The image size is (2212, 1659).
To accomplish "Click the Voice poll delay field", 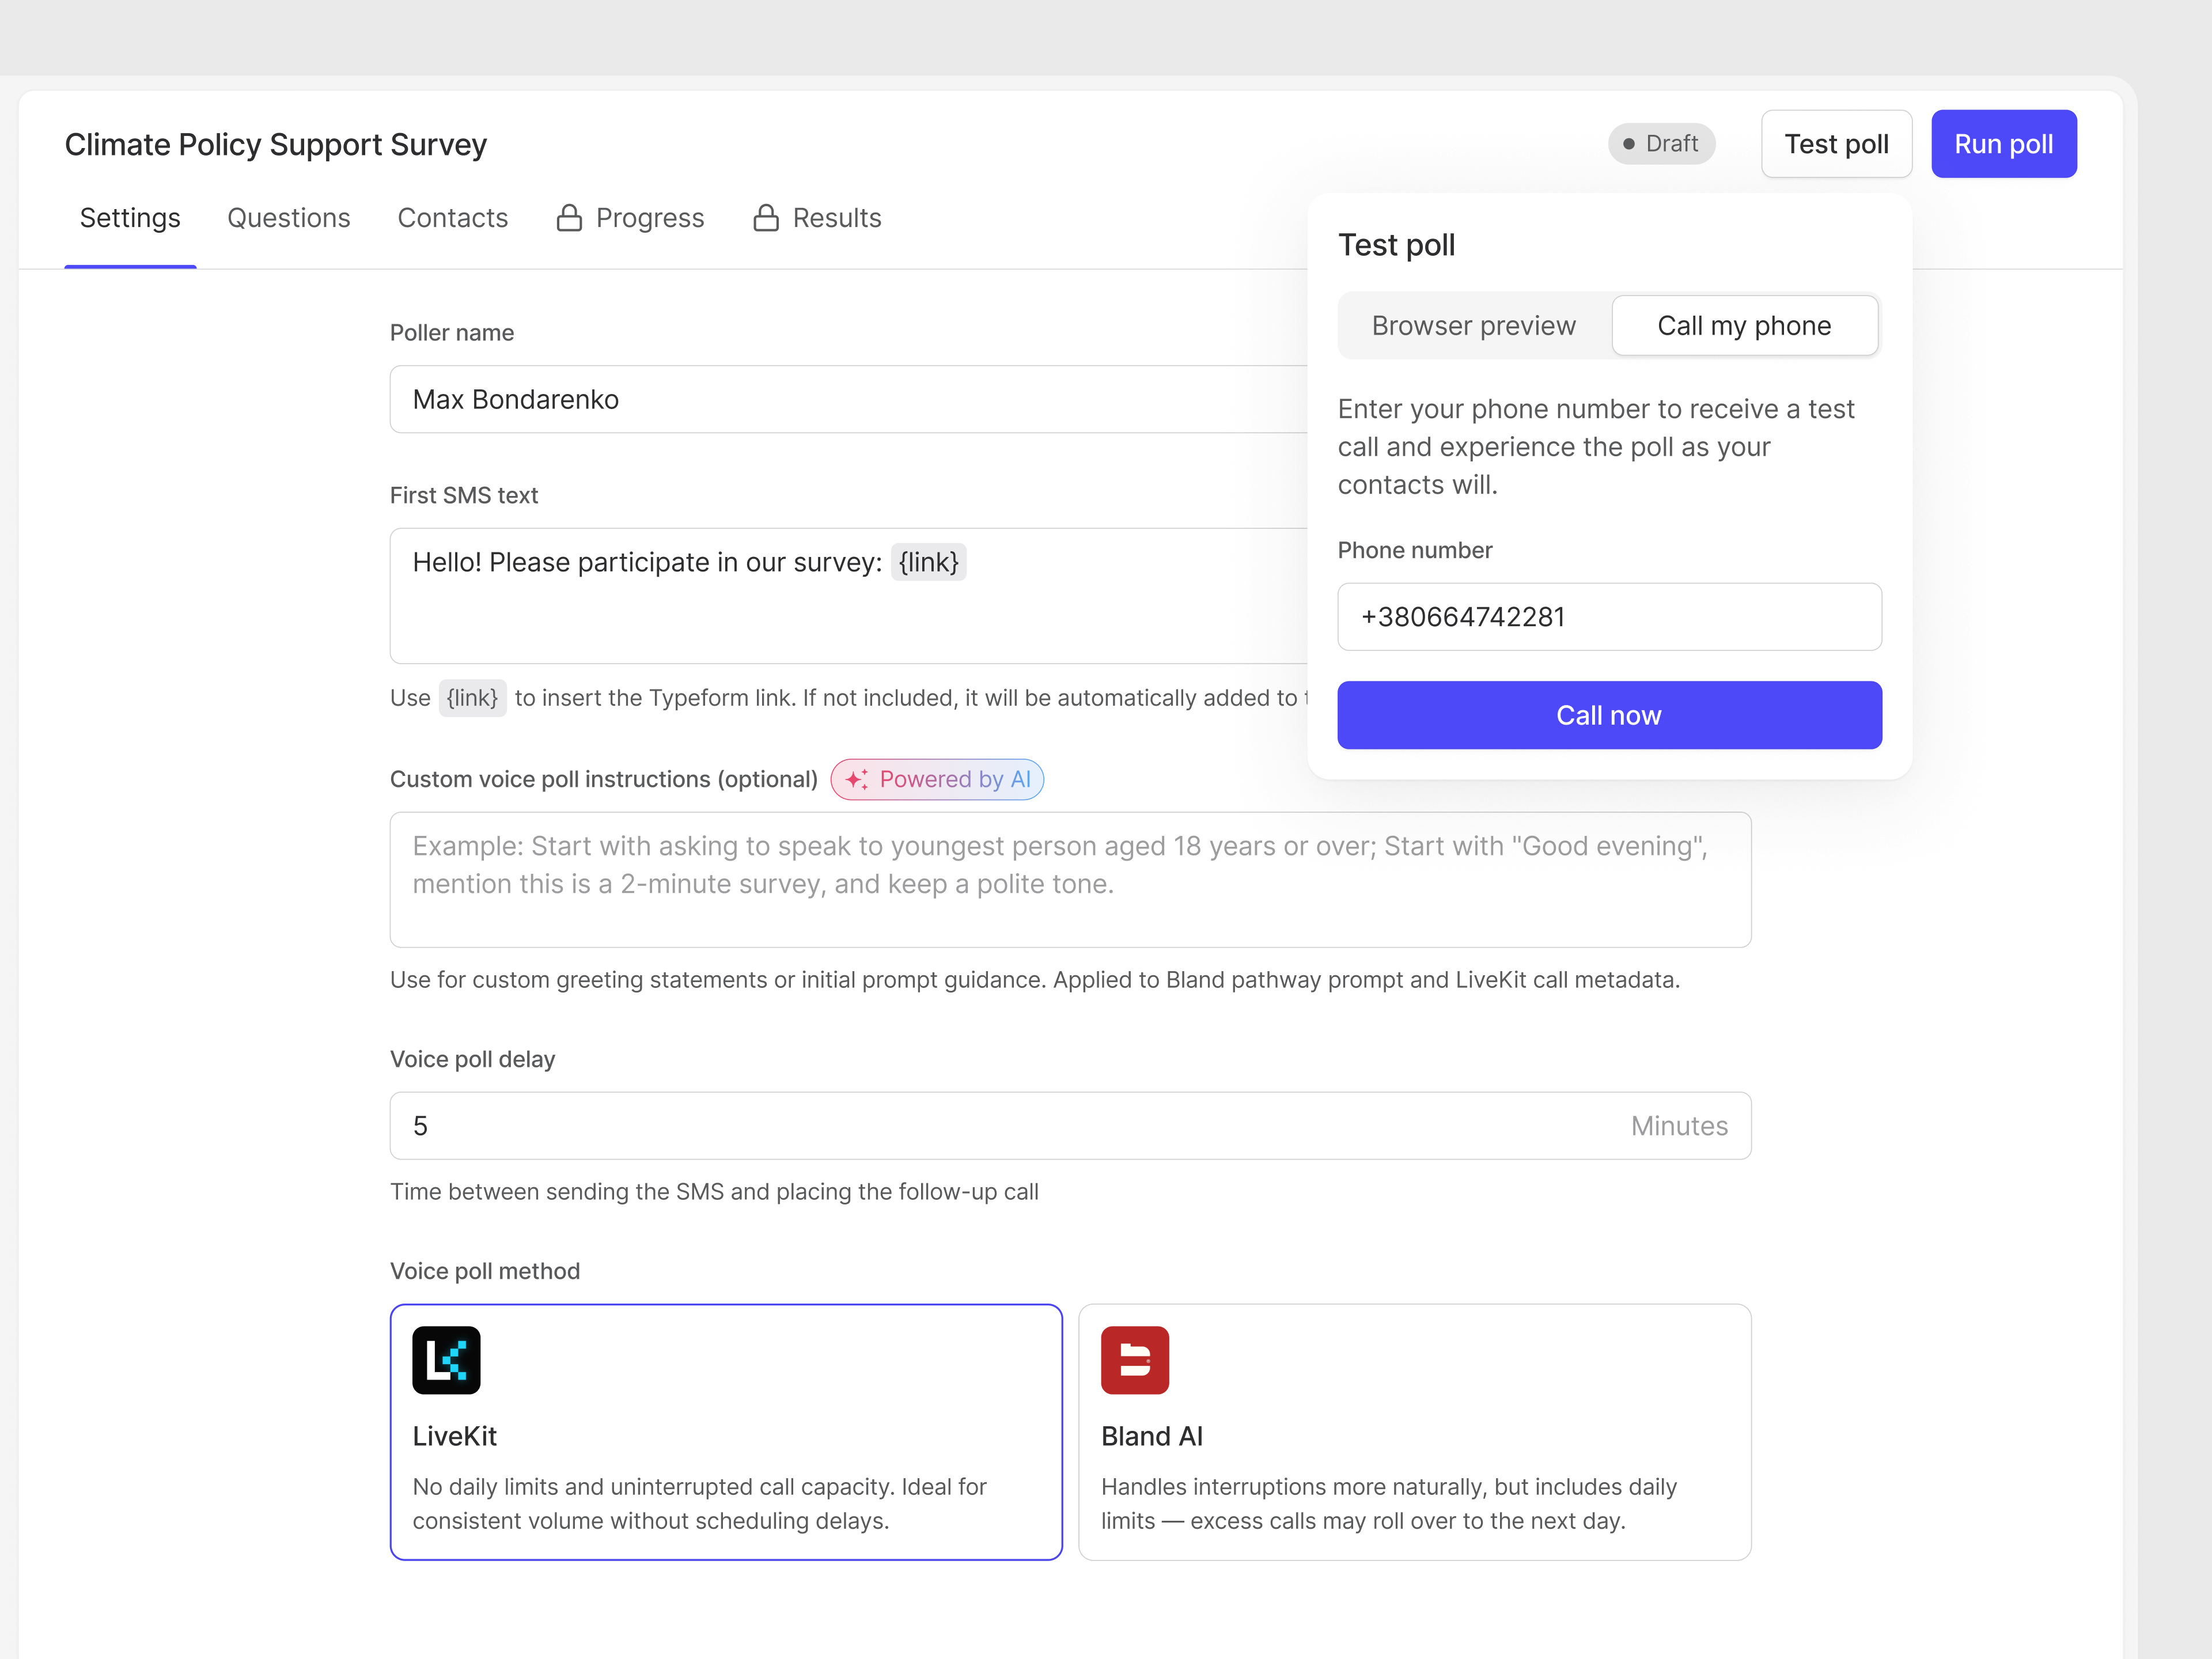I will coord(1071,1126).
